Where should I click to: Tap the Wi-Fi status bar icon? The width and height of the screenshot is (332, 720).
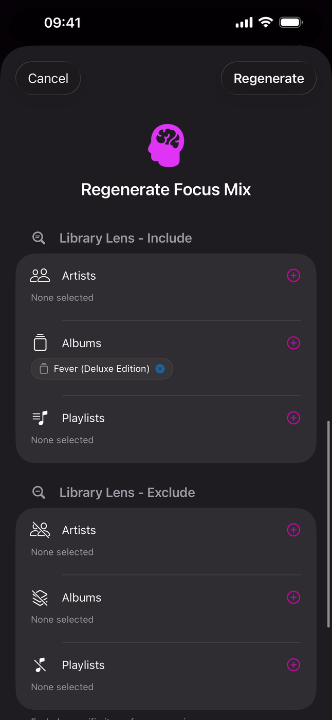tap(266, 22)
